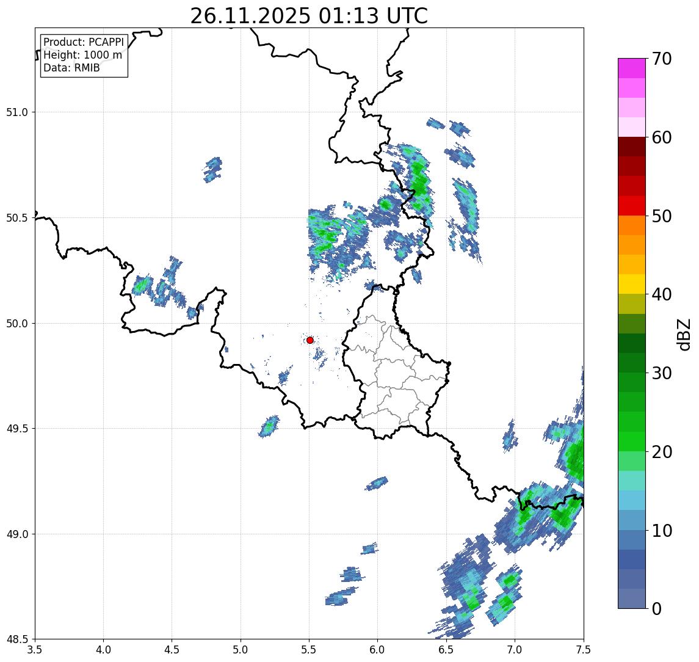The image size is (699, 662).
Task: Click the longitude tick label 6.5
Action: [x=446, y=650]
